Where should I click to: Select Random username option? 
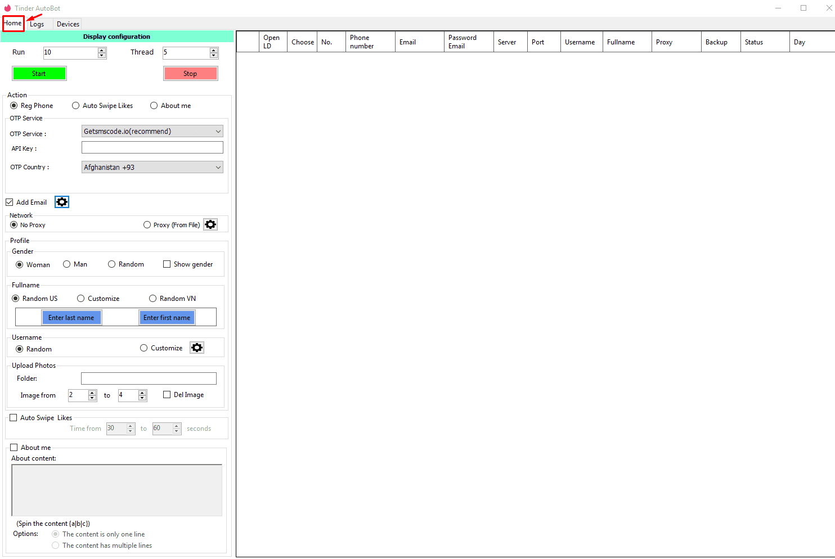[34, 349]
